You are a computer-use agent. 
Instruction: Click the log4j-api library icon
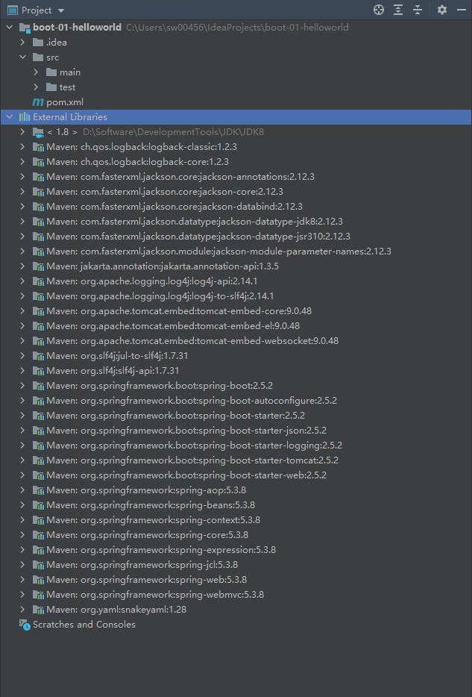pyautogui.click(x=38, y=281)
